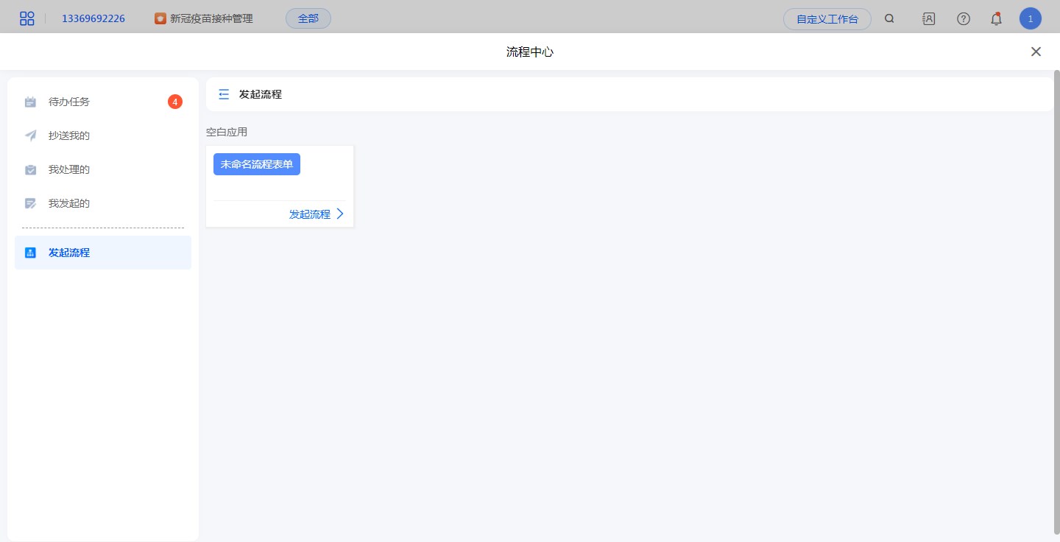
Task: Open the contacts book icon
Action: click(x=928, y=19)
